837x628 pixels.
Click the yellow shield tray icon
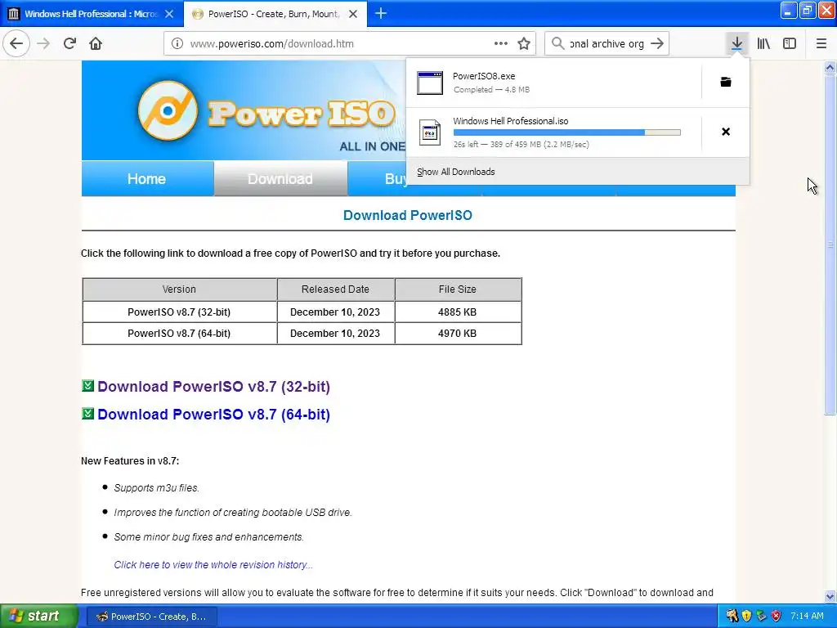click(x=746, y=617)
